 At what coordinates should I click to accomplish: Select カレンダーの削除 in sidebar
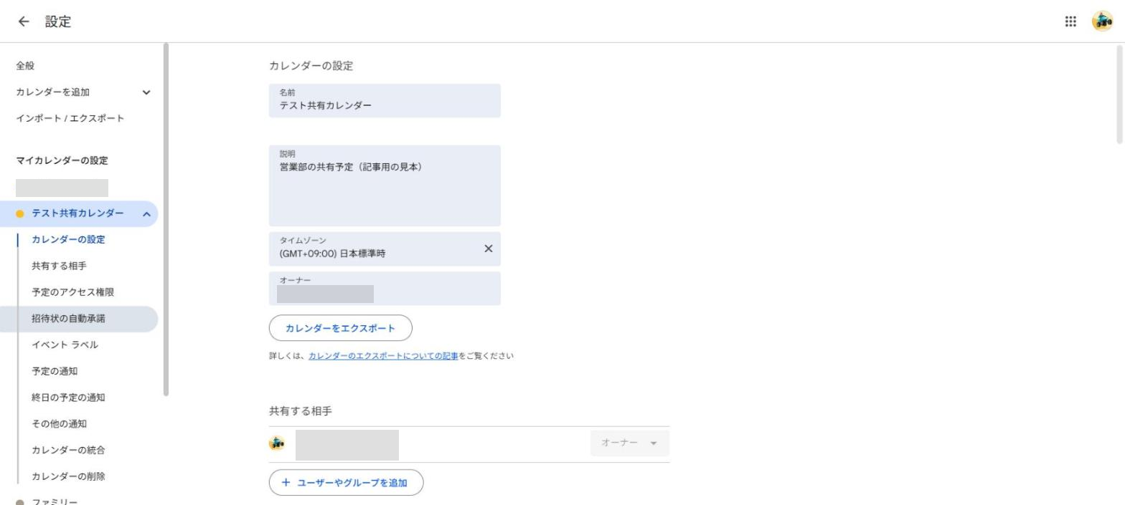68,476
